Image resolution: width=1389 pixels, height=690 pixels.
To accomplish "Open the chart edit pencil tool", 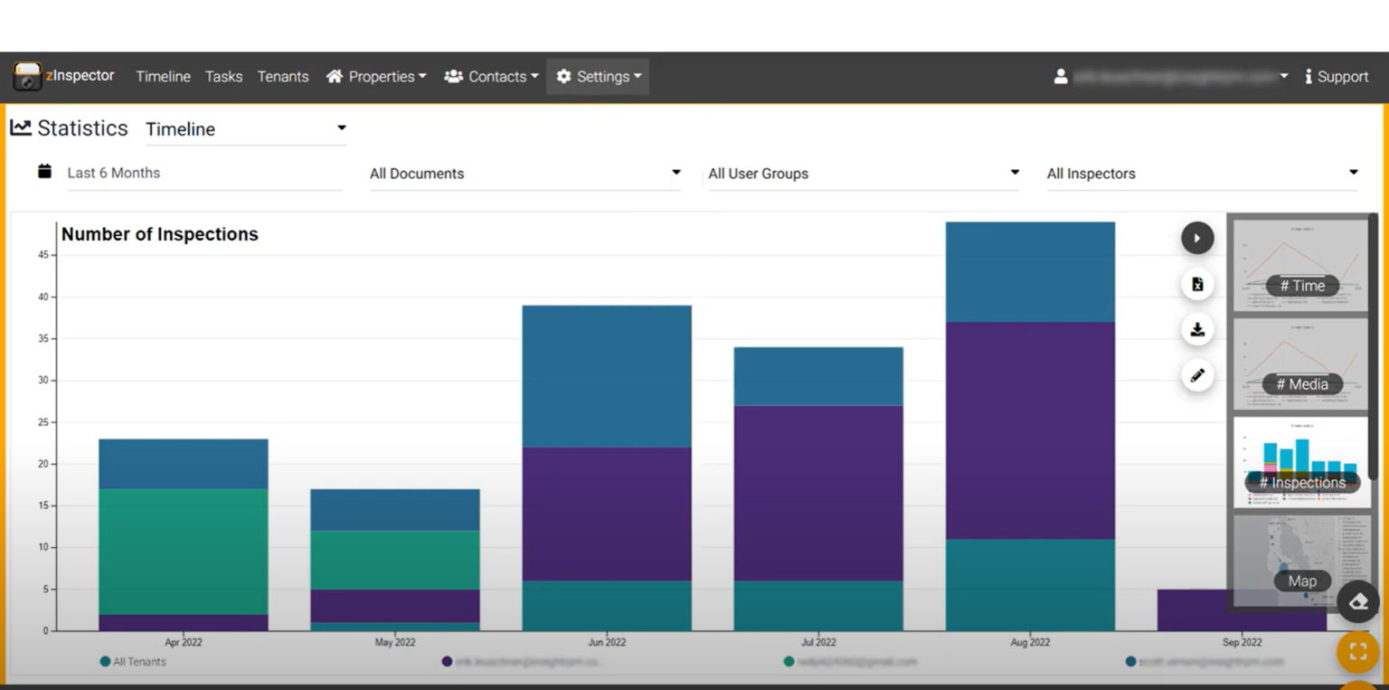I will tap(1196, 374).
